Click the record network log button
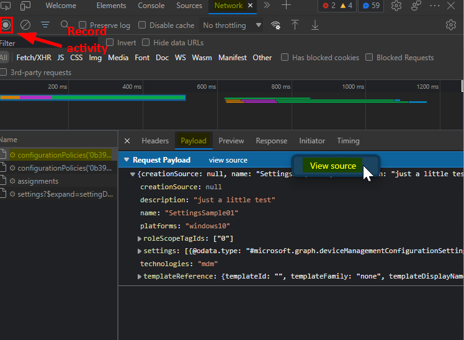This screenshot has width=464, height=340. tap(6, 25)
